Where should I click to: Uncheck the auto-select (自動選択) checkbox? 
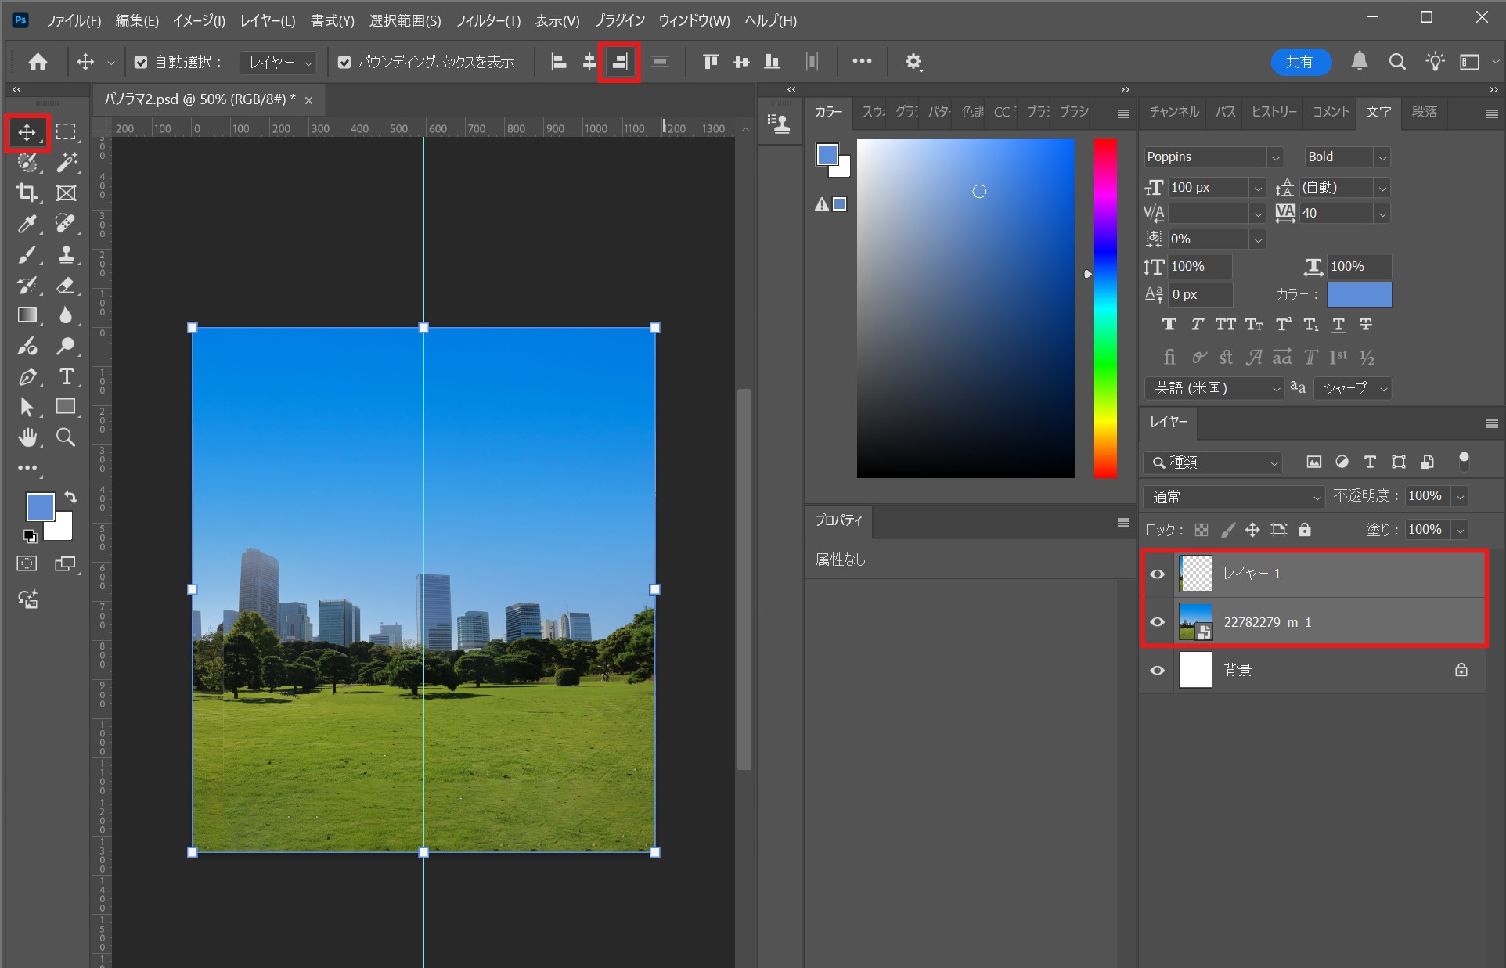(141, 62)
